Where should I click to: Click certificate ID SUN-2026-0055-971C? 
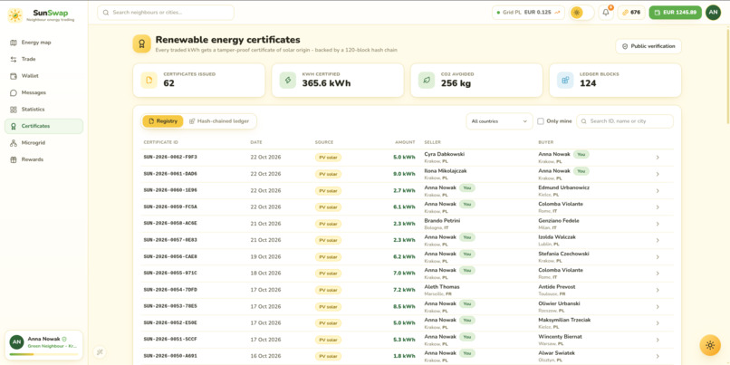click(170, 273)
